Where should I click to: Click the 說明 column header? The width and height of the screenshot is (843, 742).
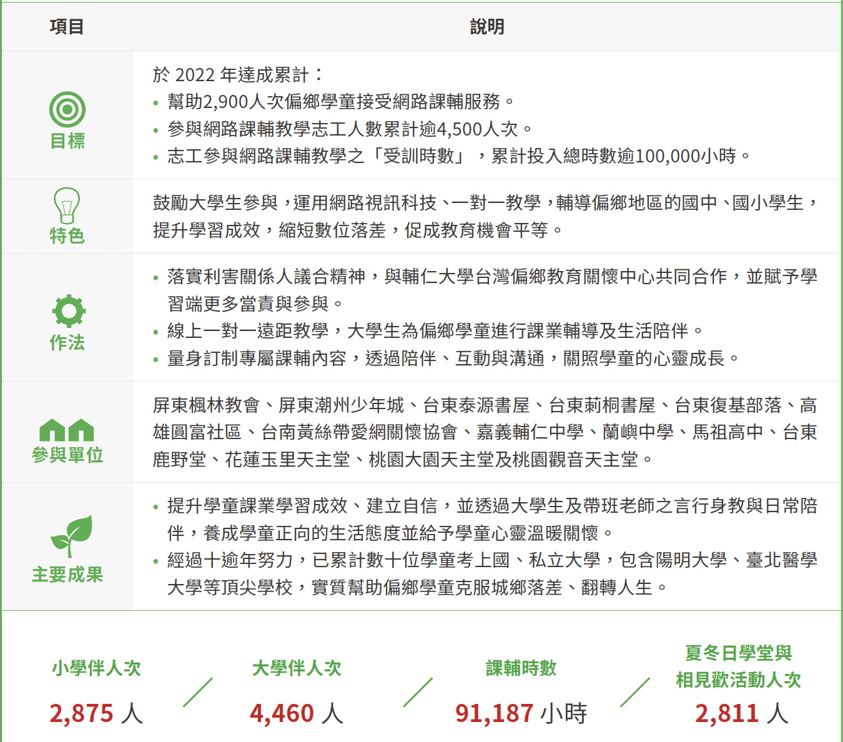coord(487,27)
